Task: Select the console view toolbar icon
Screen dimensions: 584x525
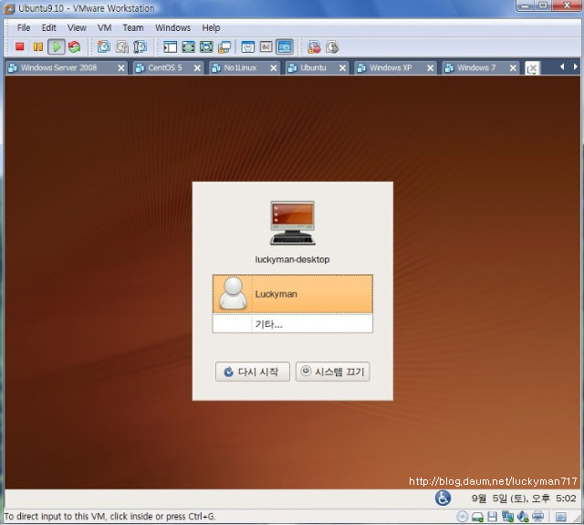Action: pos(285,47)
